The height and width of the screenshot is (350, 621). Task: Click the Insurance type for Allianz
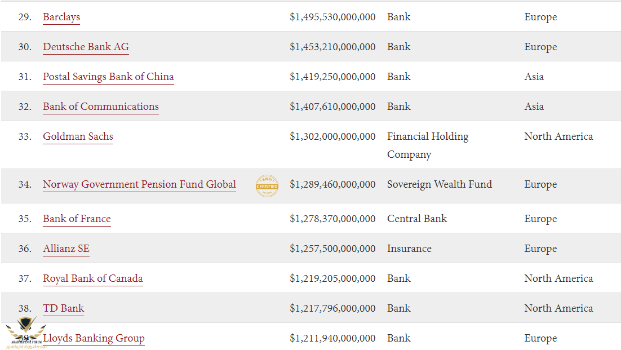[x=409, y=249]
